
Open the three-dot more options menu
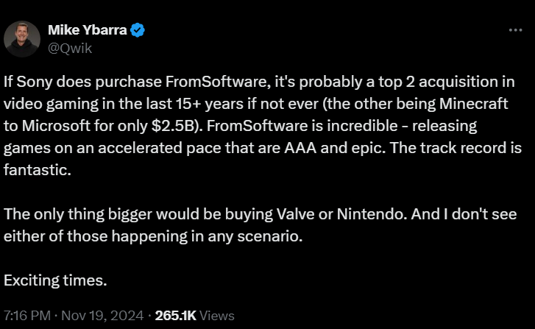tap(516, 30)
